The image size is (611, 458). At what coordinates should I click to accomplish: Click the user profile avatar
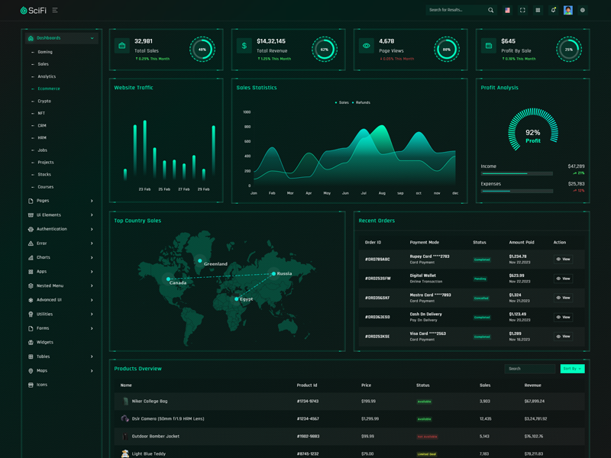568,10
